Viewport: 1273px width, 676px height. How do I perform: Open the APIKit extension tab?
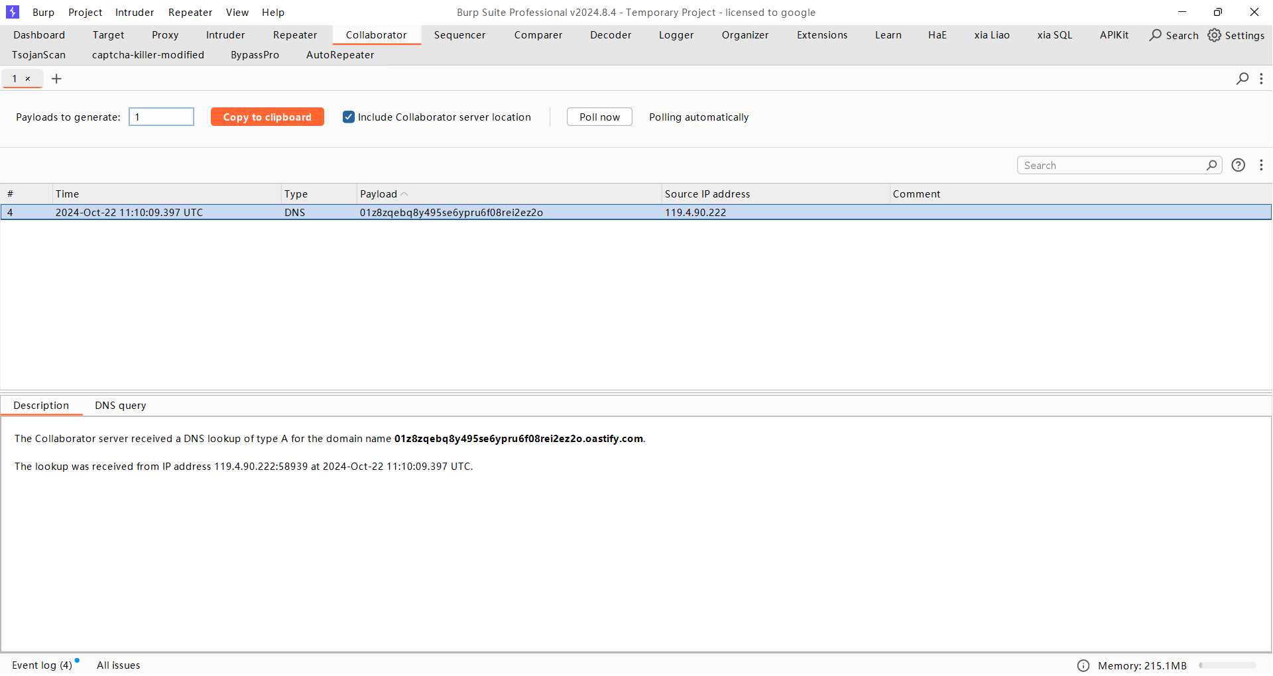1115,35
